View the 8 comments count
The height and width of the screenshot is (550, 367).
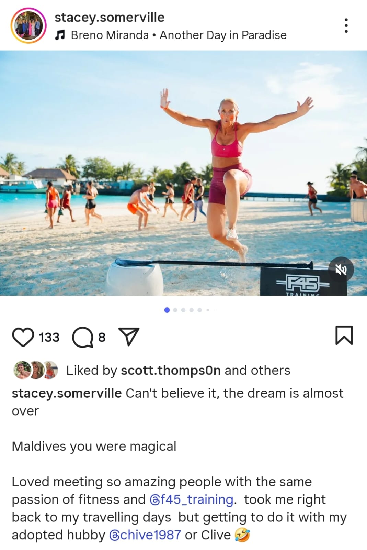(x=102, y=337)
